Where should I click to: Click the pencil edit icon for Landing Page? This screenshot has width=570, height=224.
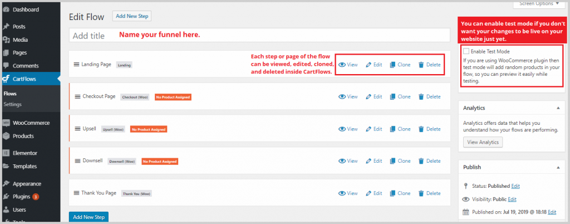click(x=368, y=65)
